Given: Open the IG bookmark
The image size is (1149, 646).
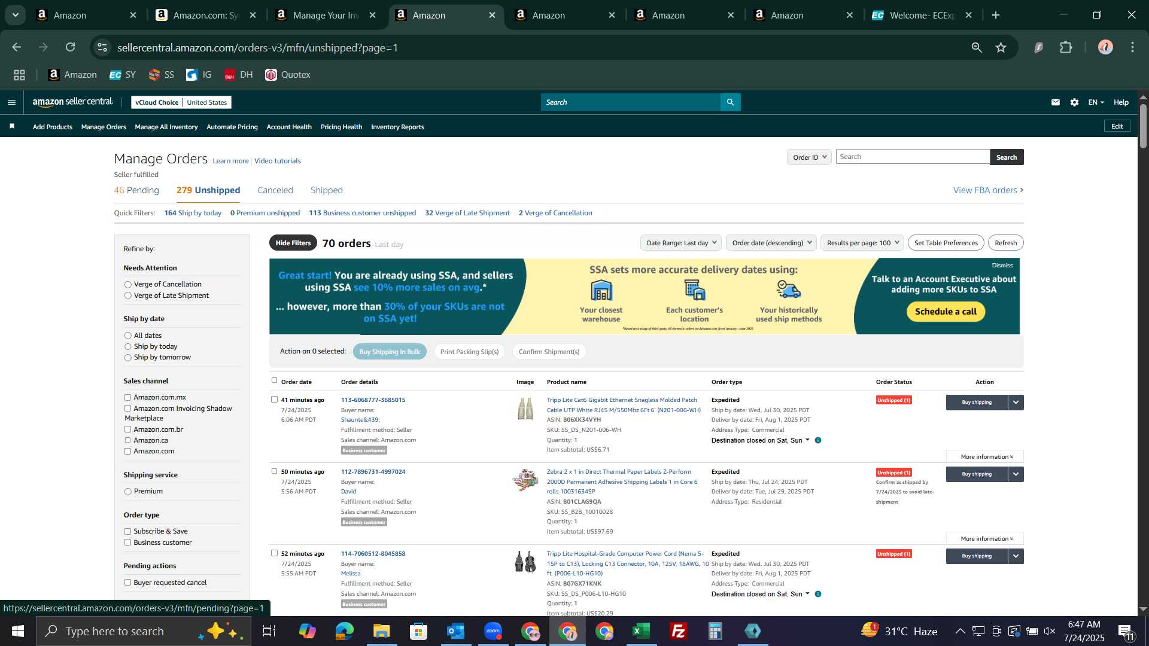Looking at the screenshot, I should click(x=199, y=75).
